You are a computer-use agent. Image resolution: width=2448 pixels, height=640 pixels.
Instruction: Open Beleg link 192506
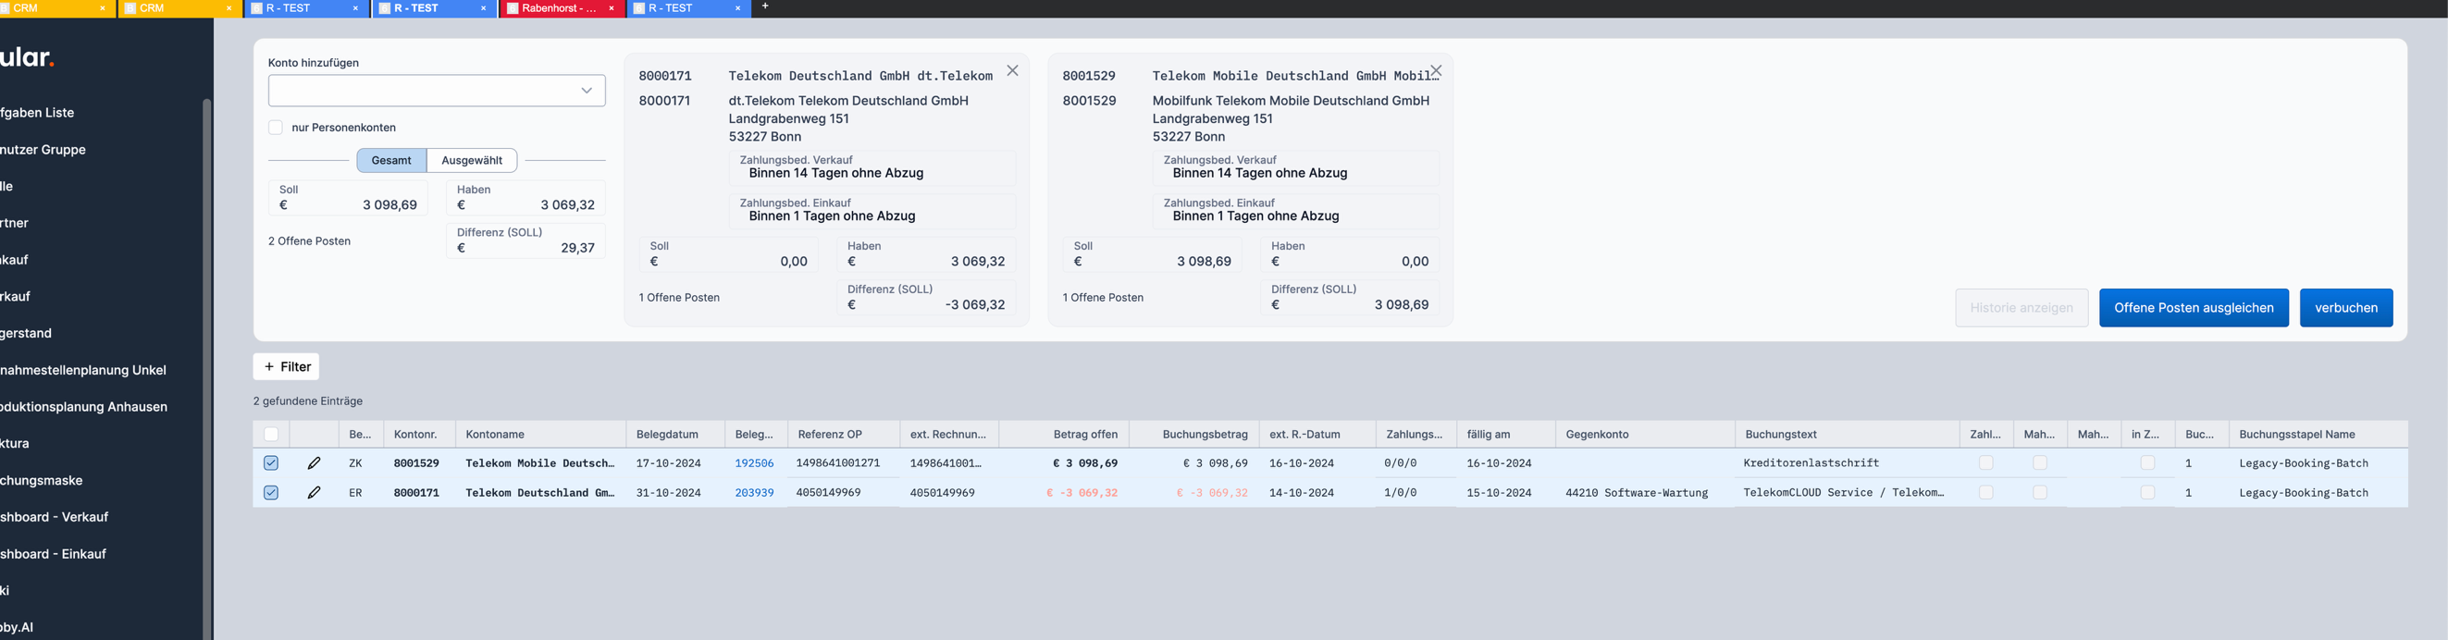pos(754,463)
